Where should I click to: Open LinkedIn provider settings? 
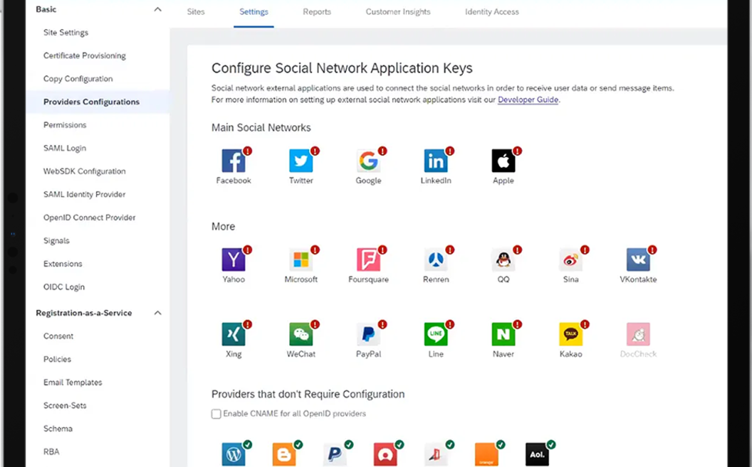coord(435,161)
